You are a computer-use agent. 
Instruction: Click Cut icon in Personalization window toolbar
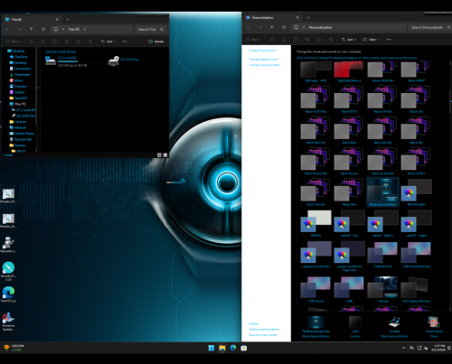tap(272, 40)
